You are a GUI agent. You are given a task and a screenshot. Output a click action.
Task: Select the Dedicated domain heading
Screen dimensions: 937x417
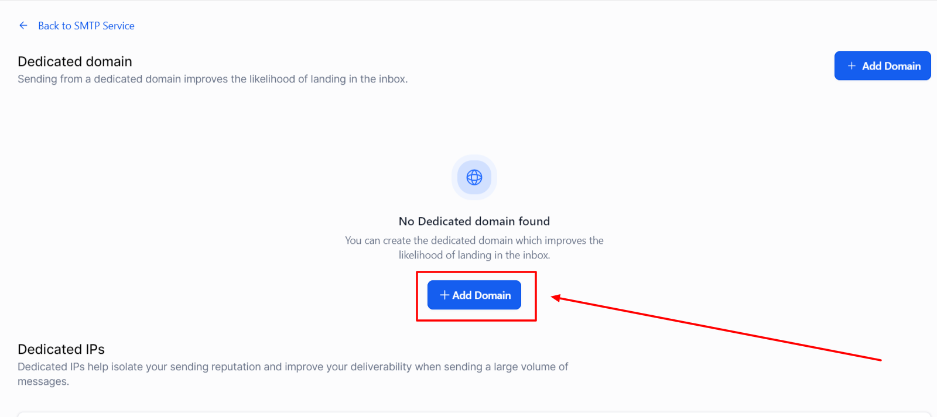pos(75,61)
